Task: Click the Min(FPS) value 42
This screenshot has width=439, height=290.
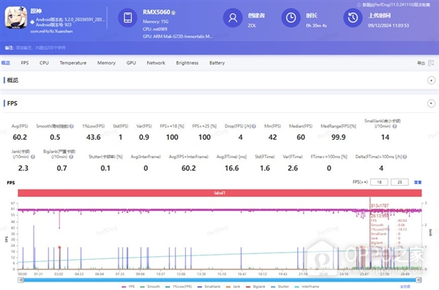Action: tap(272, 137)
